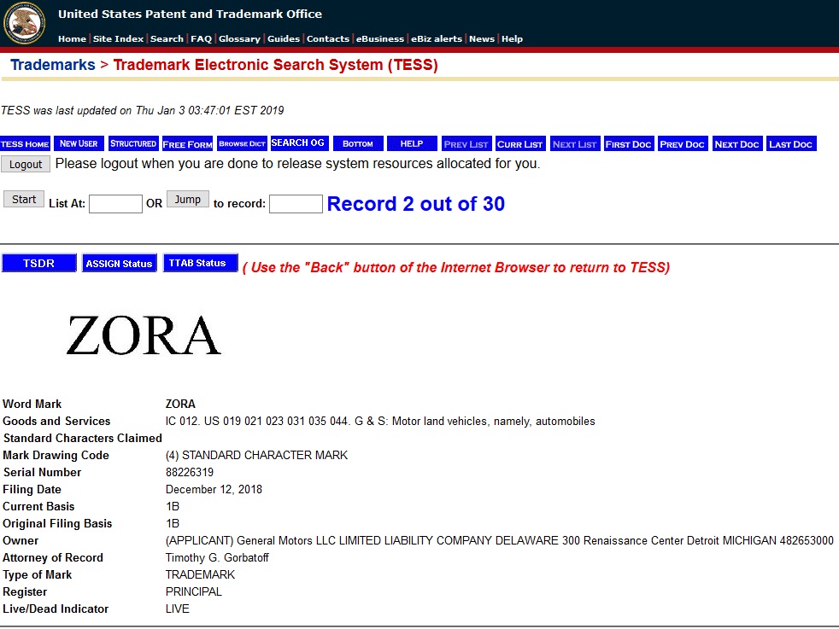Select the Structured search button
This screenshot has height=629, width=839.
(x=133, y=144)
